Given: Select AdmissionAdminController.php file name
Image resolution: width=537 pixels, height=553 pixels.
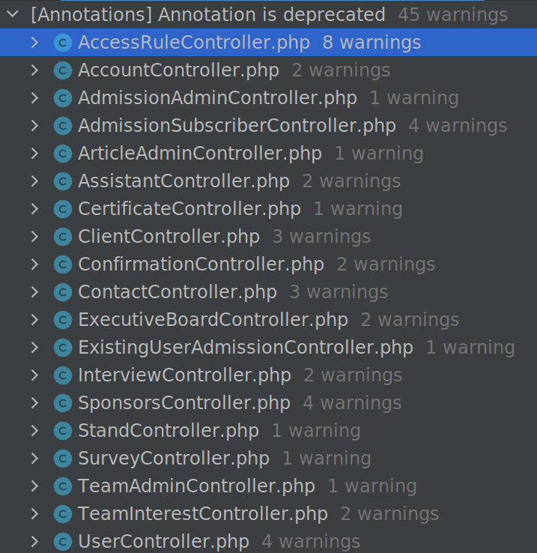Looking at the screenshot, I should (217, 98).
